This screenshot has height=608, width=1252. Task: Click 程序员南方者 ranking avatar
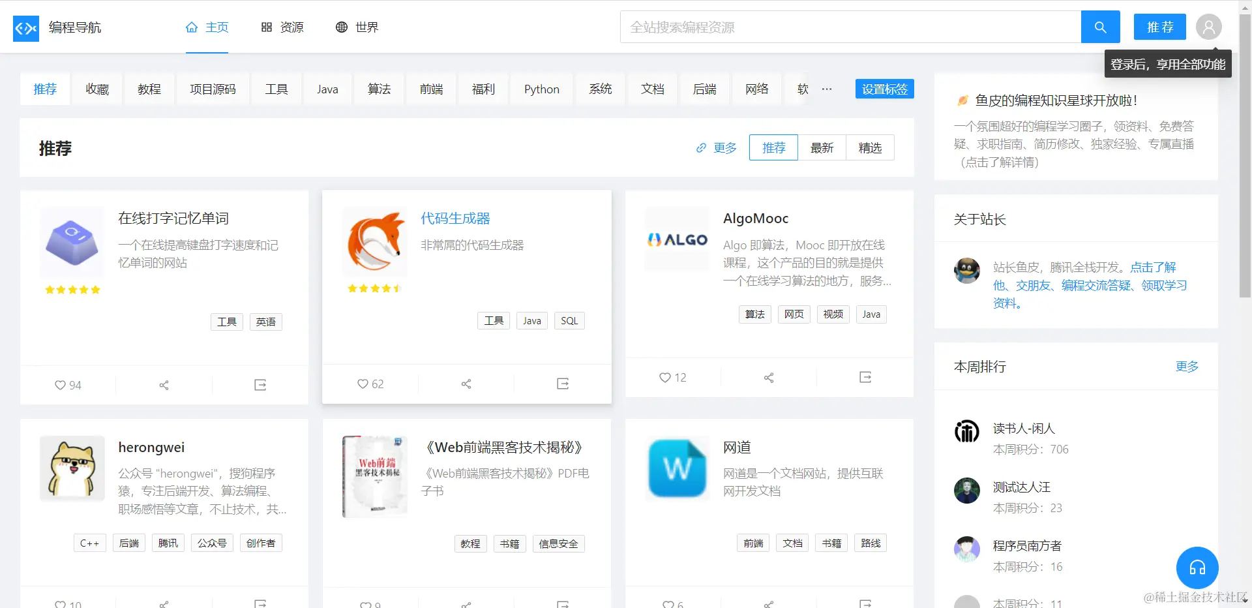[x=966, y=549]
